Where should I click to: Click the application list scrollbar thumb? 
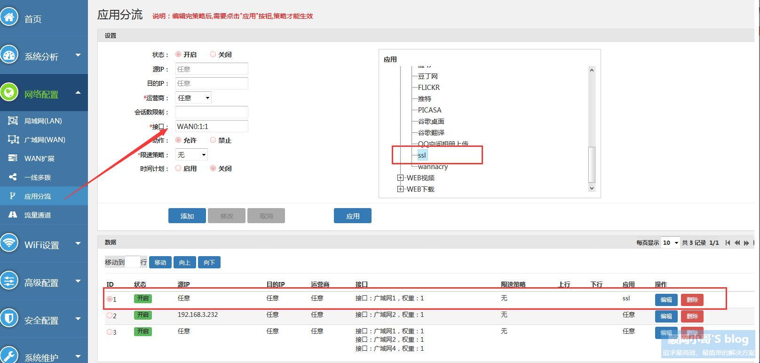(592, 164)
